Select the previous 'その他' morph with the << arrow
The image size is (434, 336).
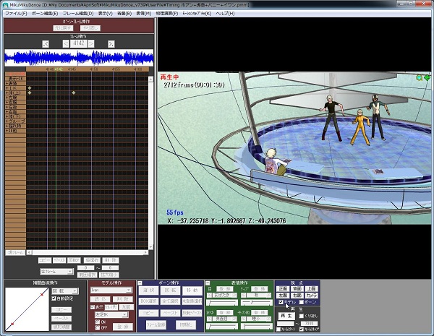point(244,319)
